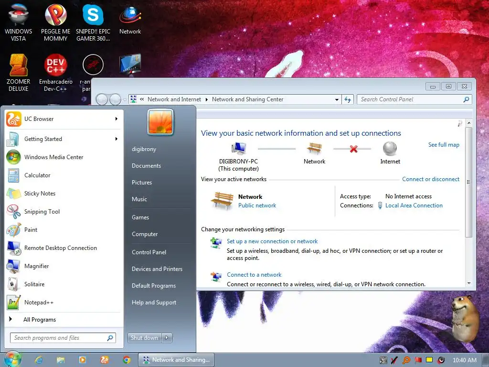Viewport: 489px width, 367px height.
Task: Click the Search Control Panel field
Action: coord(414,99)
